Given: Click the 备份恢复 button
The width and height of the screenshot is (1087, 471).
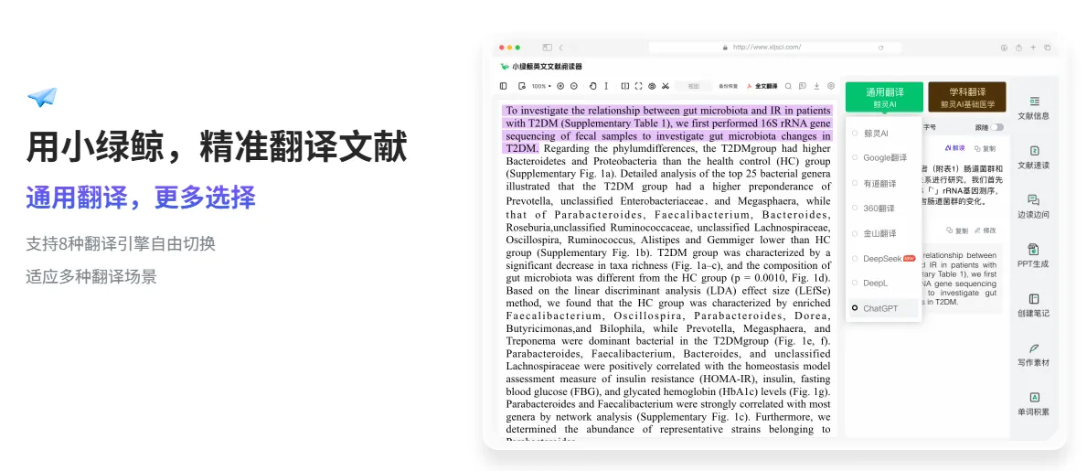Looking at the screenshot, I should (728, 86).
